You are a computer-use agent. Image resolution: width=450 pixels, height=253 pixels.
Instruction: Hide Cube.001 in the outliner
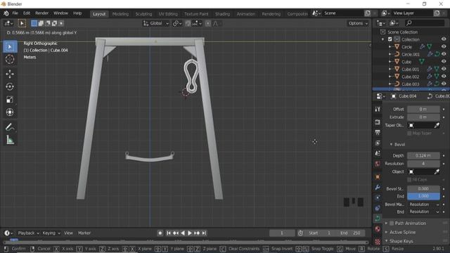(444, 69)
